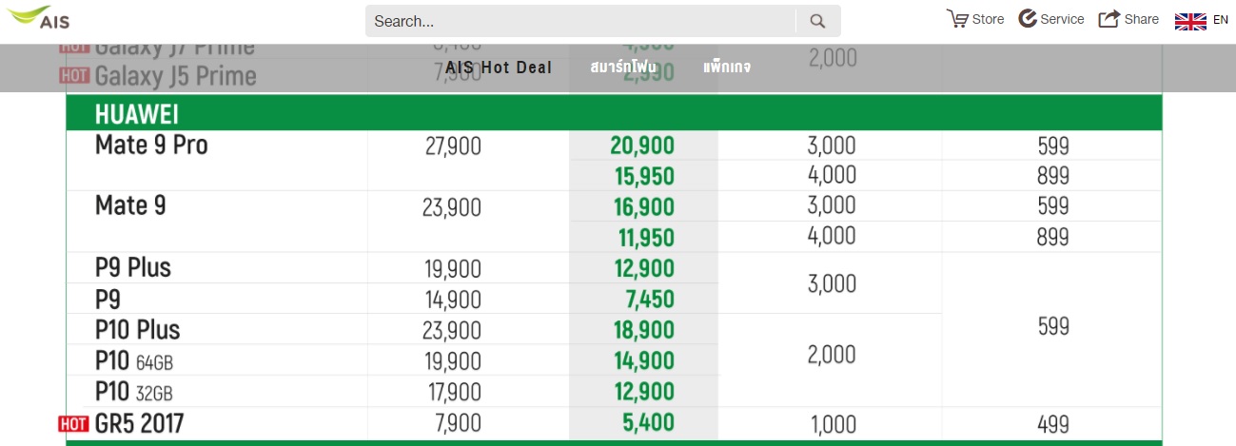Click the 7,450 deal price
This screenshot has height=446, width=1236.
651,300
